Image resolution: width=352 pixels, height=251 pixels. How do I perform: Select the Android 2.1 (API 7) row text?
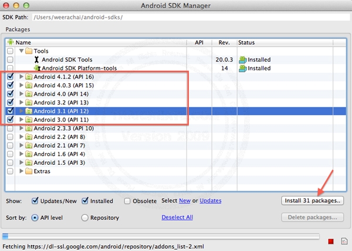click(59, 145)
